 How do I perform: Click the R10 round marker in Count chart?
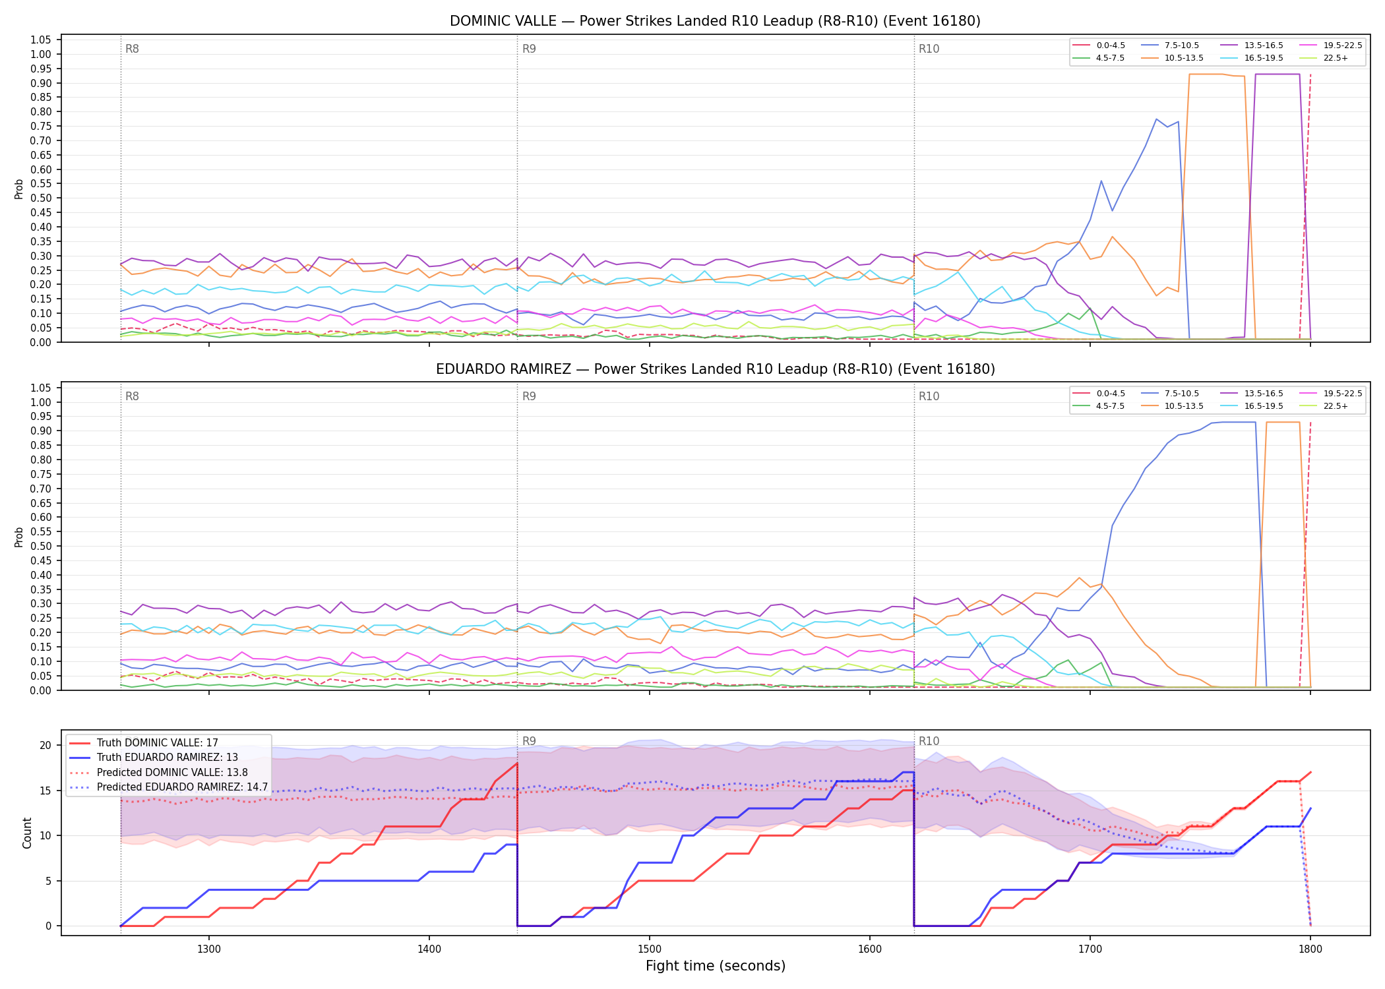pyautogui.click(x=929, y=741)
